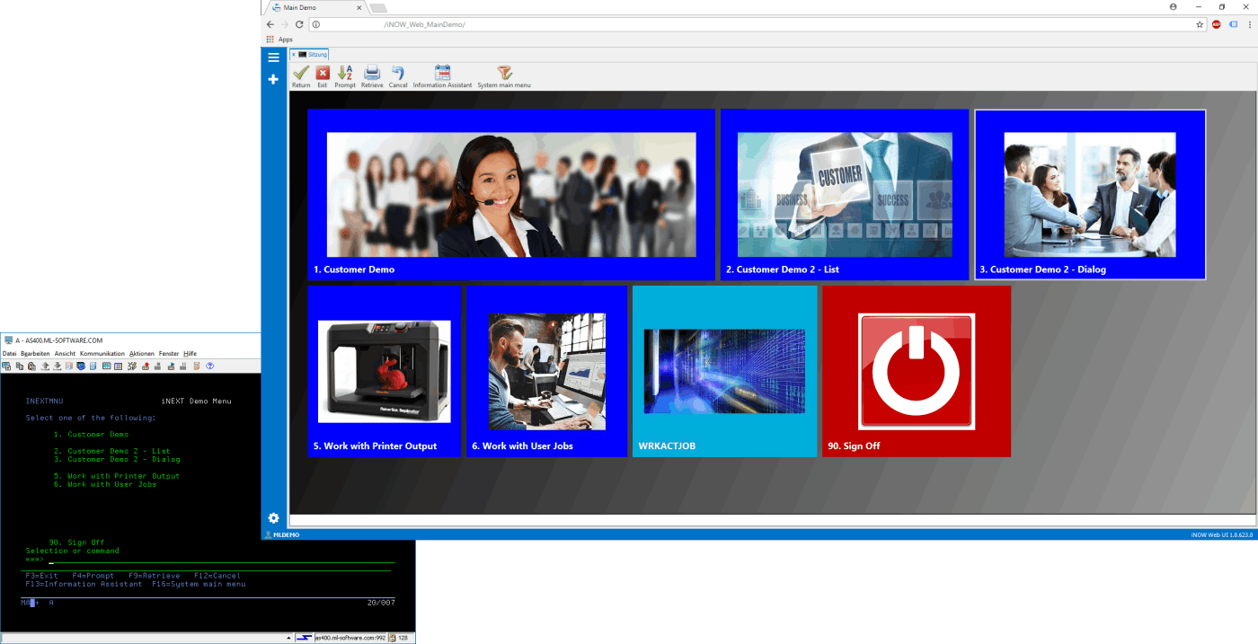This screenshot has height=644, width=1258.
Task: Open Ansicht menu in AS400 window
Action: [65, 354]
